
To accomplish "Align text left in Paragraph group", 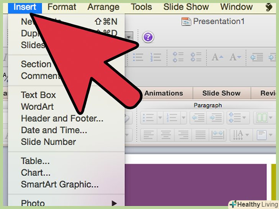I will tap(149, 135).
